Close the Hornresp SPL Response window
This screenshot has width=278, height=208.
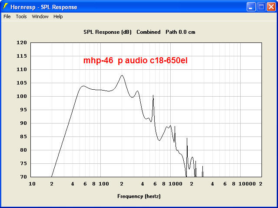[x=271, y=7]
